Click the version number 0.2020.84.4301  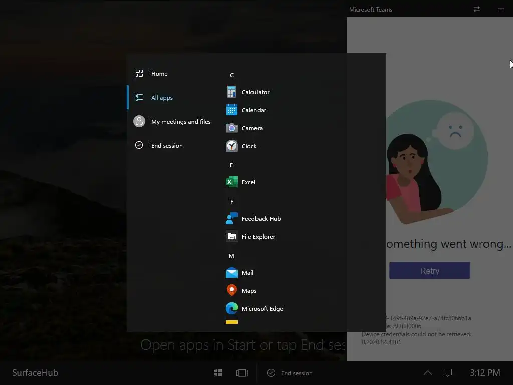[x=381, y=342]
